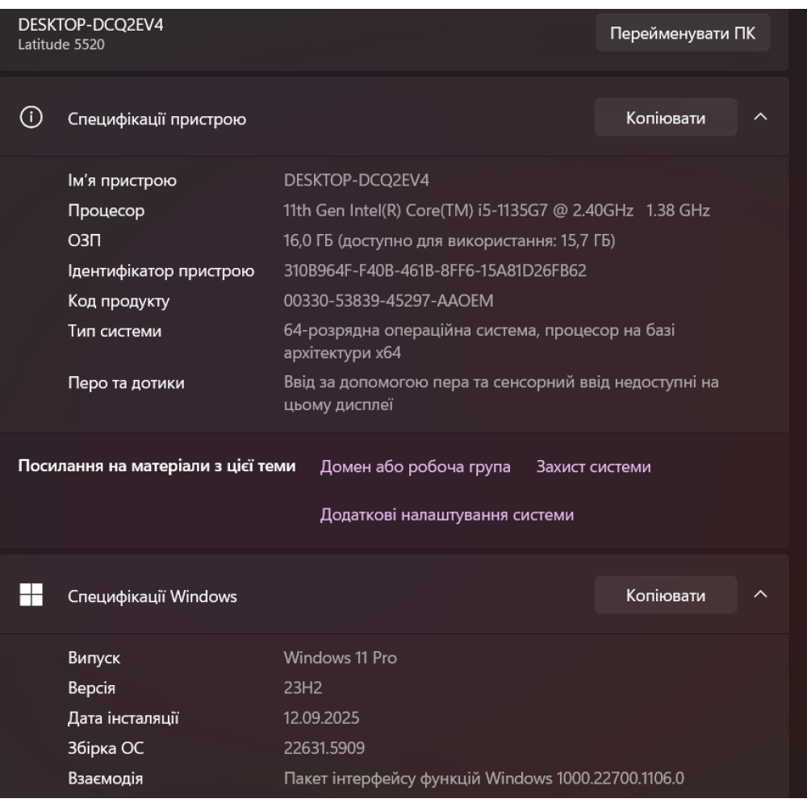807x807 pixels.
Task: Click the Windows logo icon
Action: point(31,596)
